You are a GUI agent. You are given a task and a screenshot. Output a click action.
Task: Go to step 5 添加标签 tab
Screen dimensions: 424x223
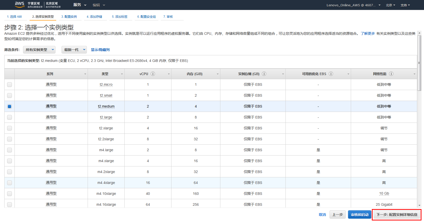point(120,17)
